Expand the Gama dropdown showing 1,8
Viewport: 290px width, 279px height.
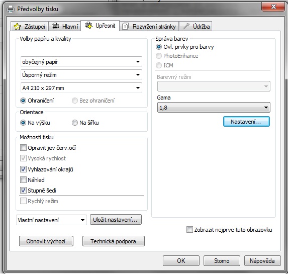tap(214, 107)
